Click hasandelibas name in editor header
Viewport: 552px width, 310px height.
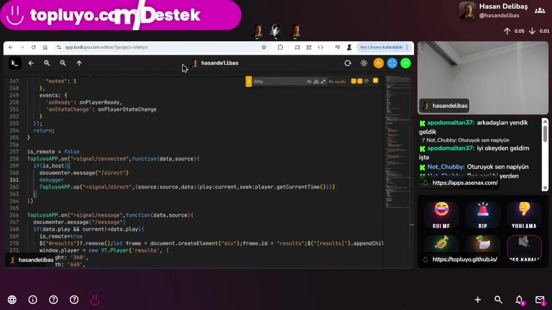tap(220, 63)
